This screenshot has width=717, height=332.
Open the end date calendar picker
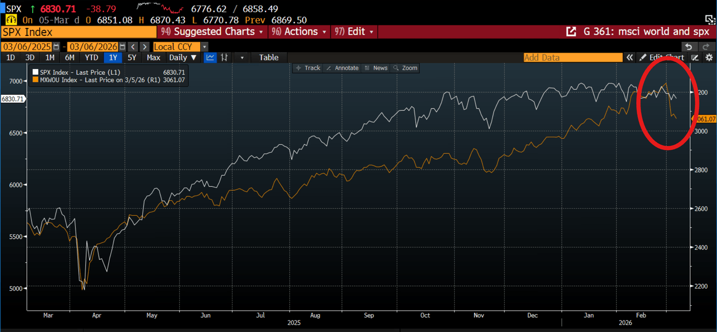pyautogui.click(x=122, y=47)
